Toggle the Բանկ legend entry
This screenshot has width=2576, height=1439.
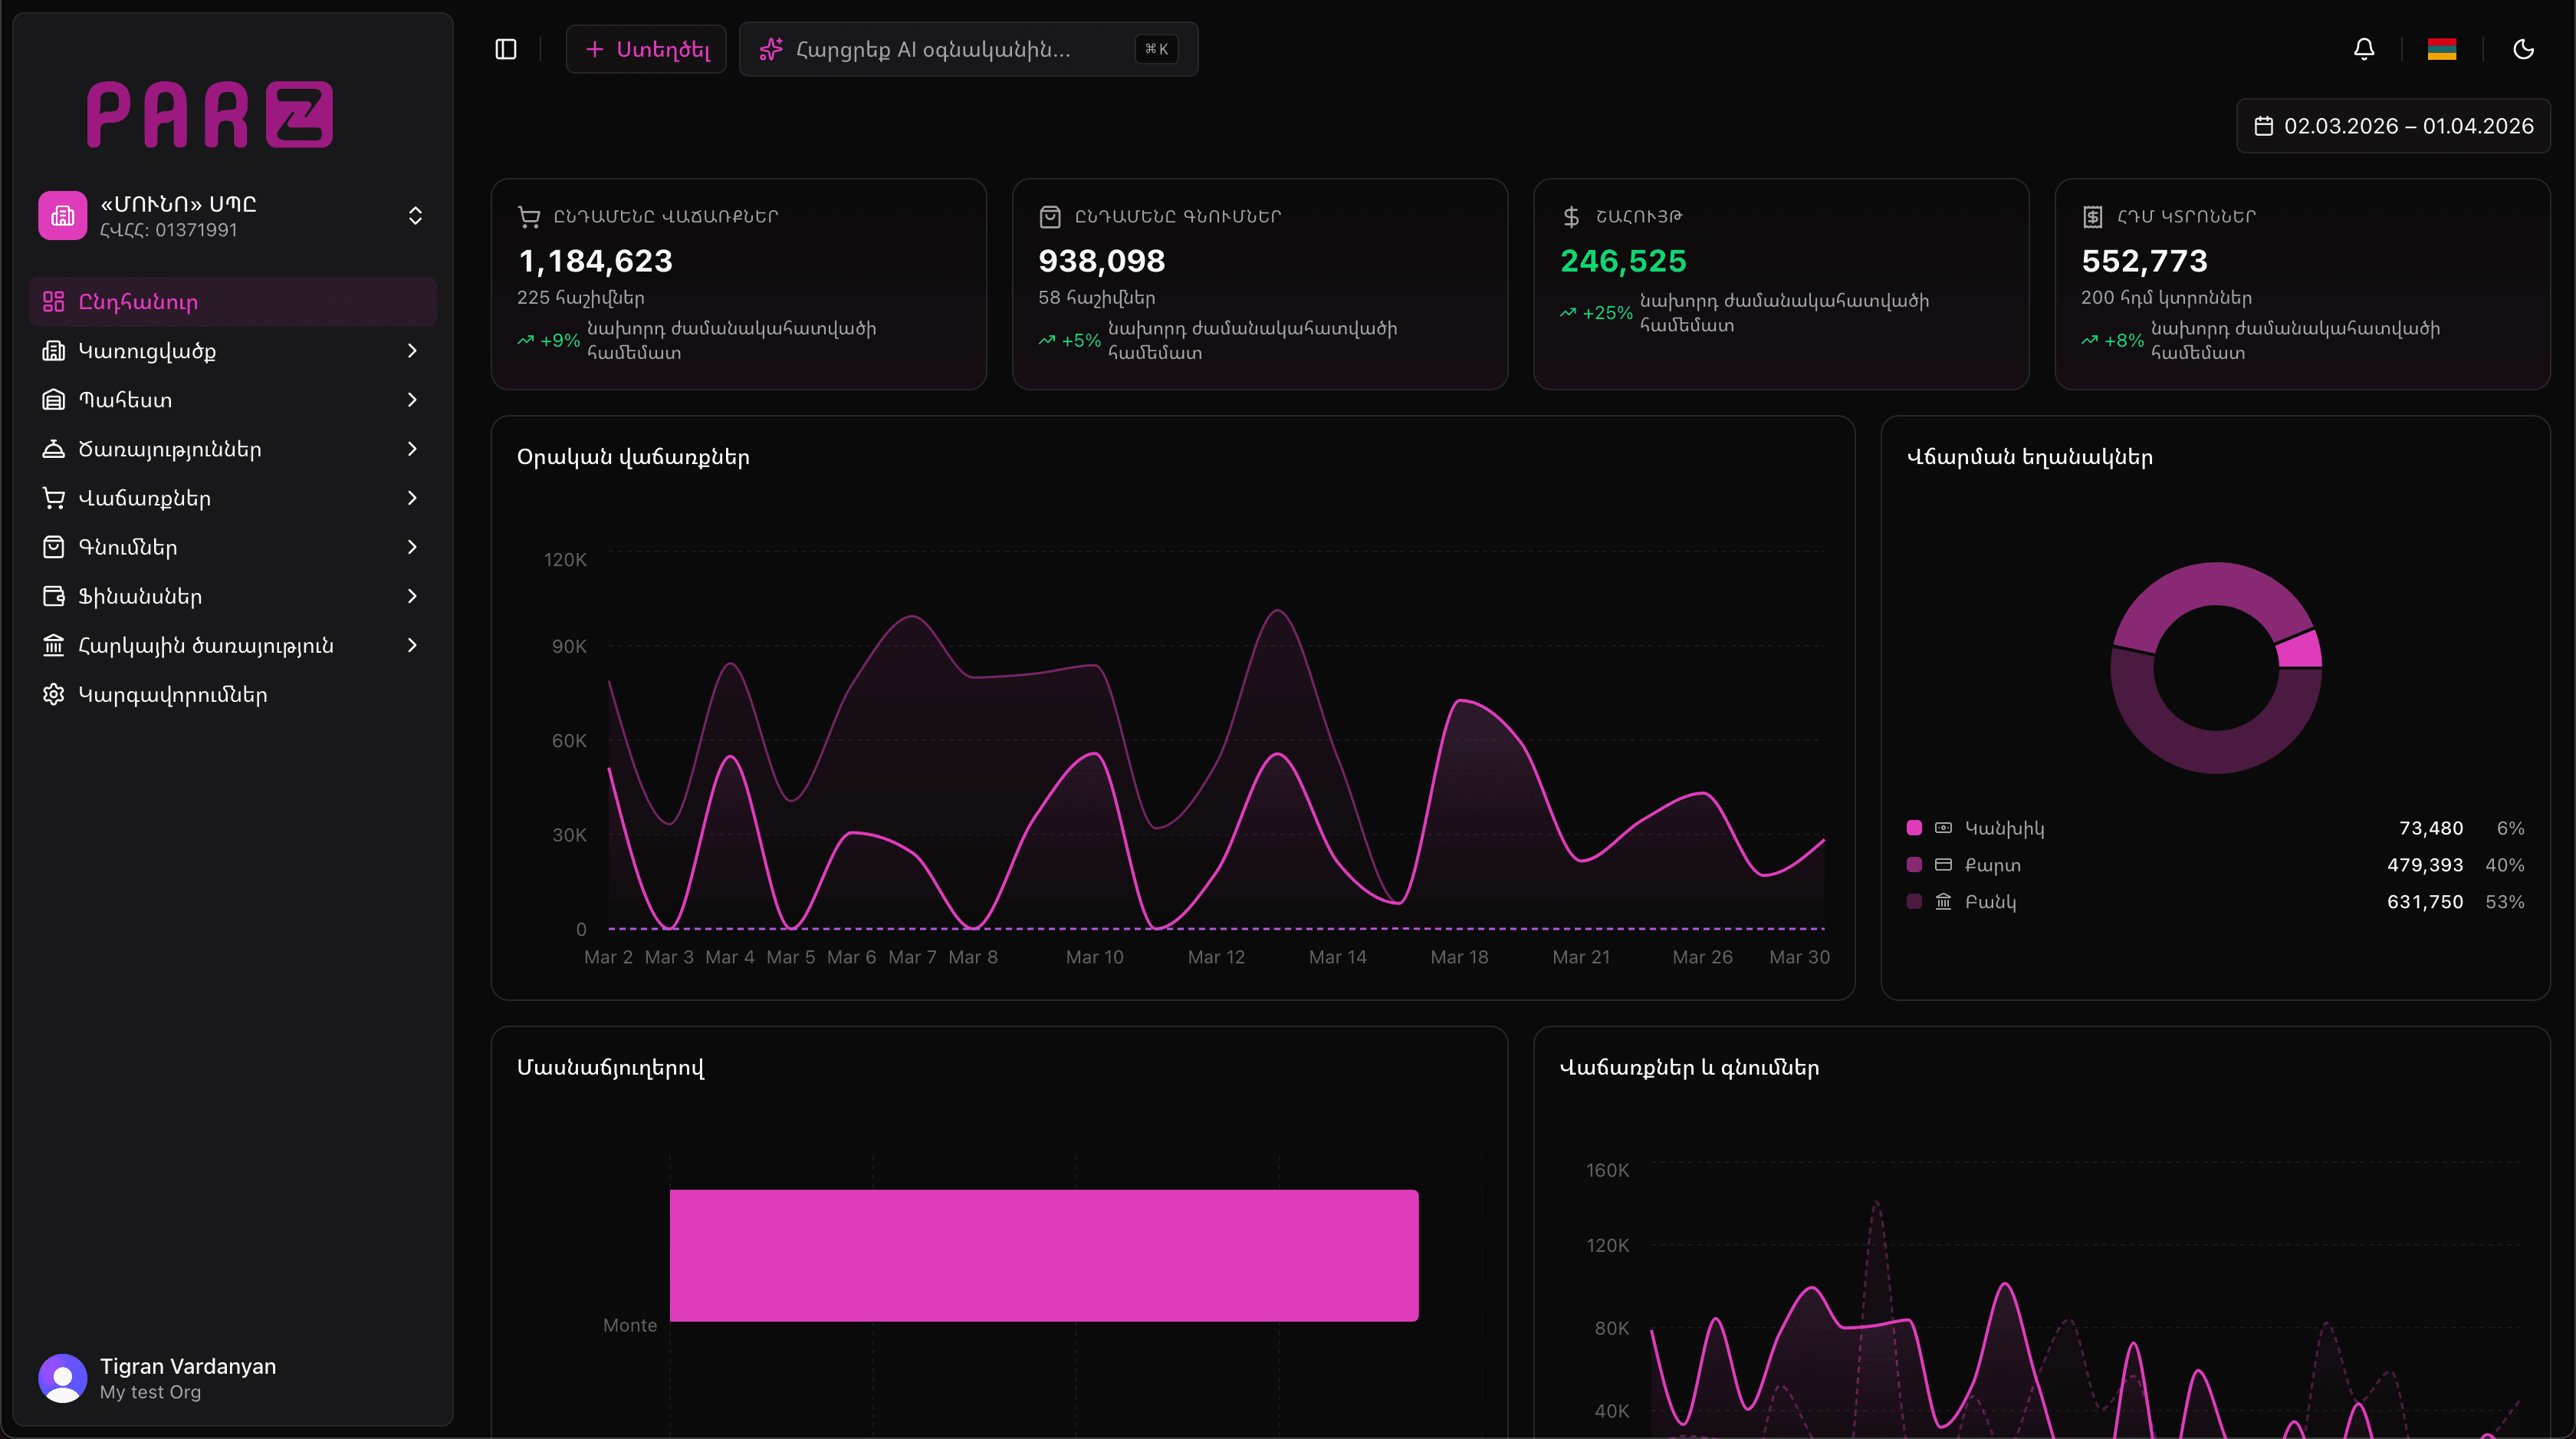click(1989, 901)
